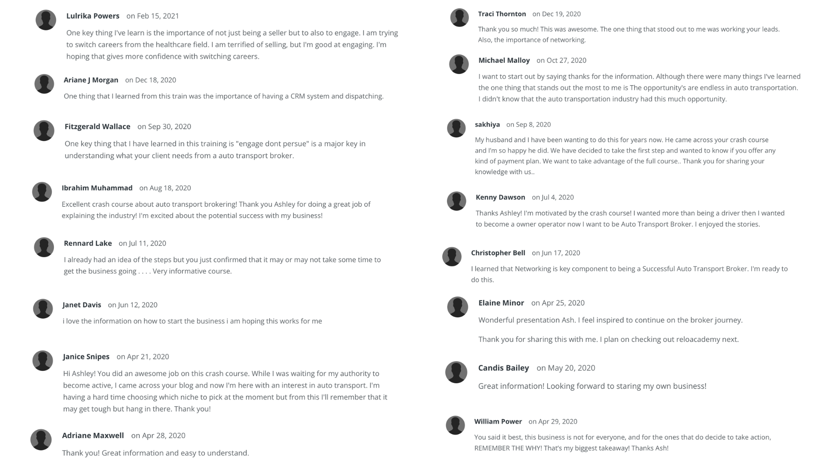Click Christopher Bell's avatar icon
Viewport: 821px width, 462px height.
(x=452, y=257)
